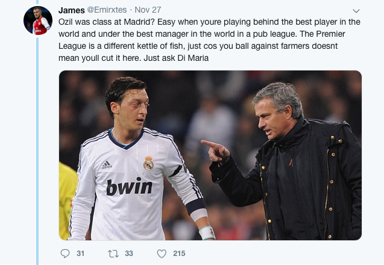Image resolution: width=384 pixels, height=265 pixels.
Task: Retweet this tweet using the arrows icon
Action: pos(113,254)
